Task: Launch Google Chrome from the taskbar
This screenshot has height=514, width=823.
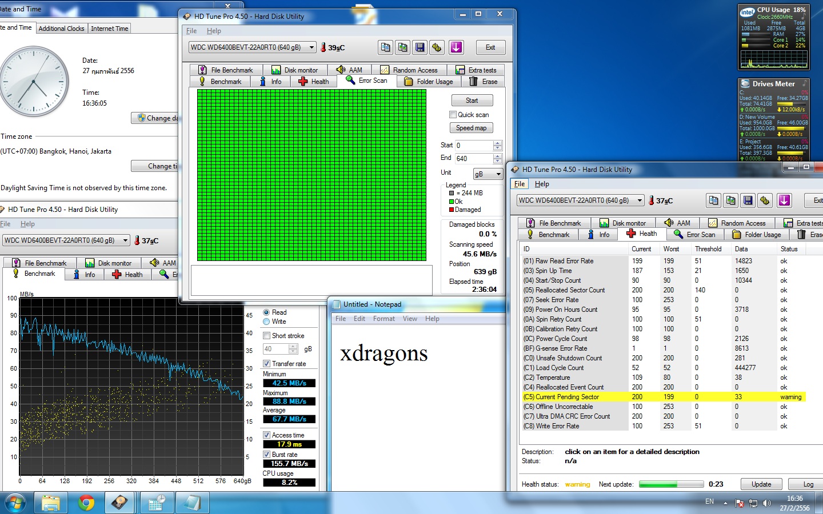Action: click(x=86, y=503)
